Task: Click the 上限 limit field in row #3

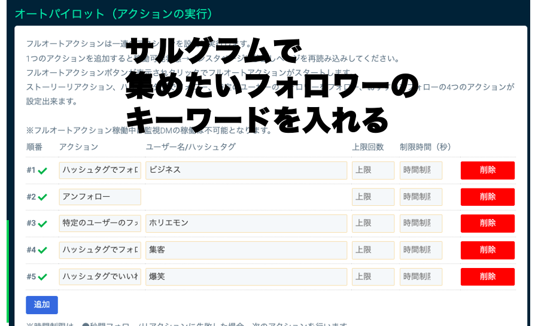Action: point(373,223)
